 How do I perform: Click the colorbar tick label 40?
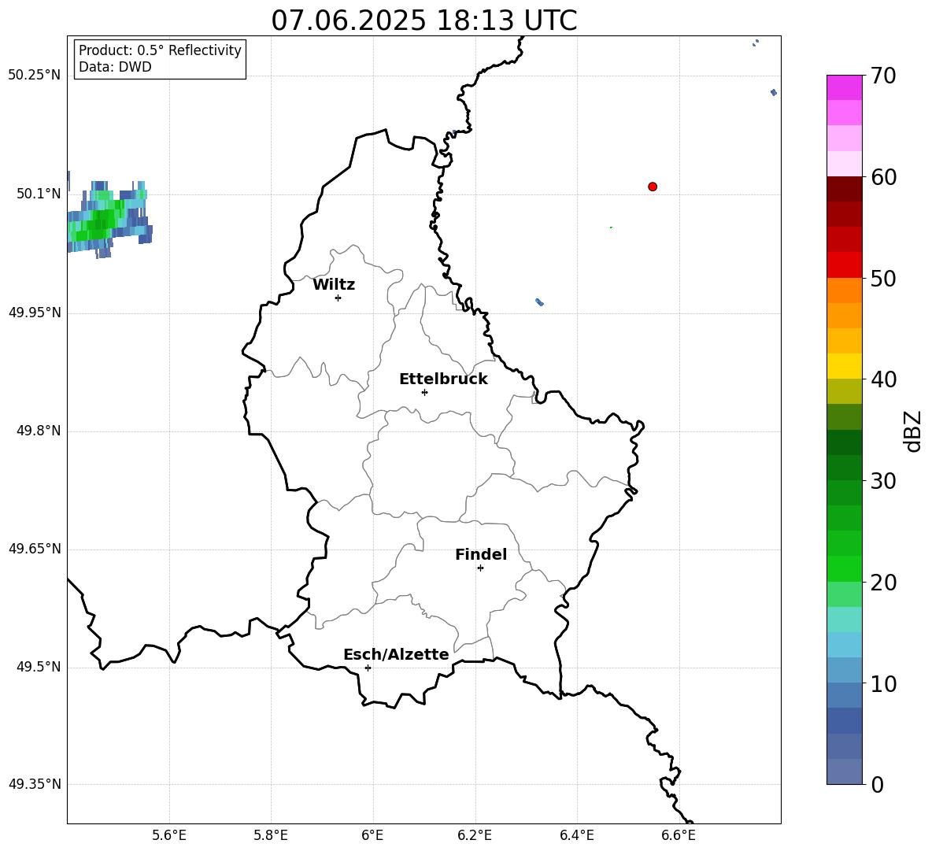tap(883, 379)
